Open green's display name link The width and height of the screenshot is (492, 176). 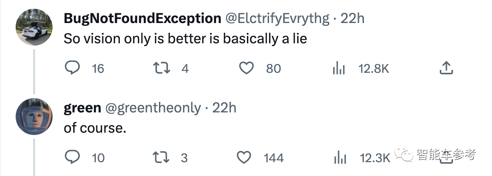82,108
